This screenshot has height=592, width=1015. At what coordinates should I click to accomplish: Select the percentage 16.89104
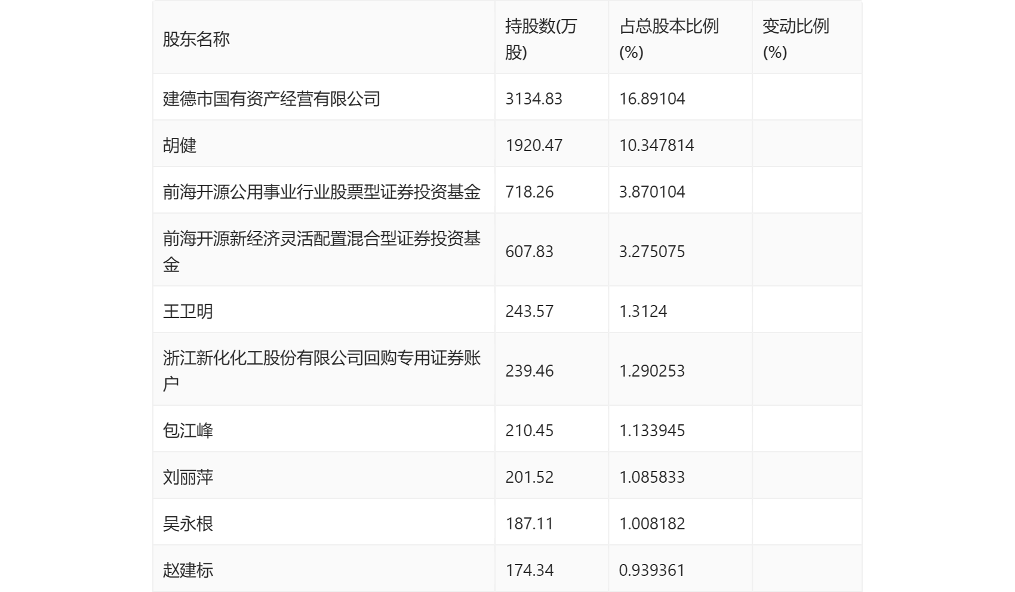[652, 98]
